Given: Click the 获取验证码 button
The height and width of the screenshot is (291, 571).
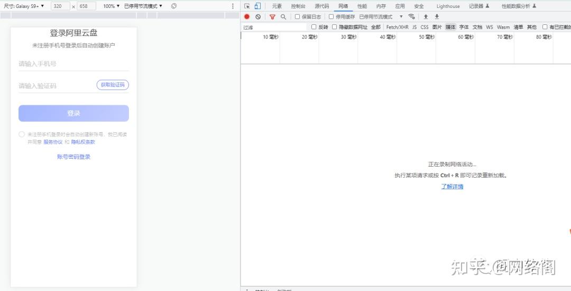Looking at the screenshot, I should (x=113, y=85).
